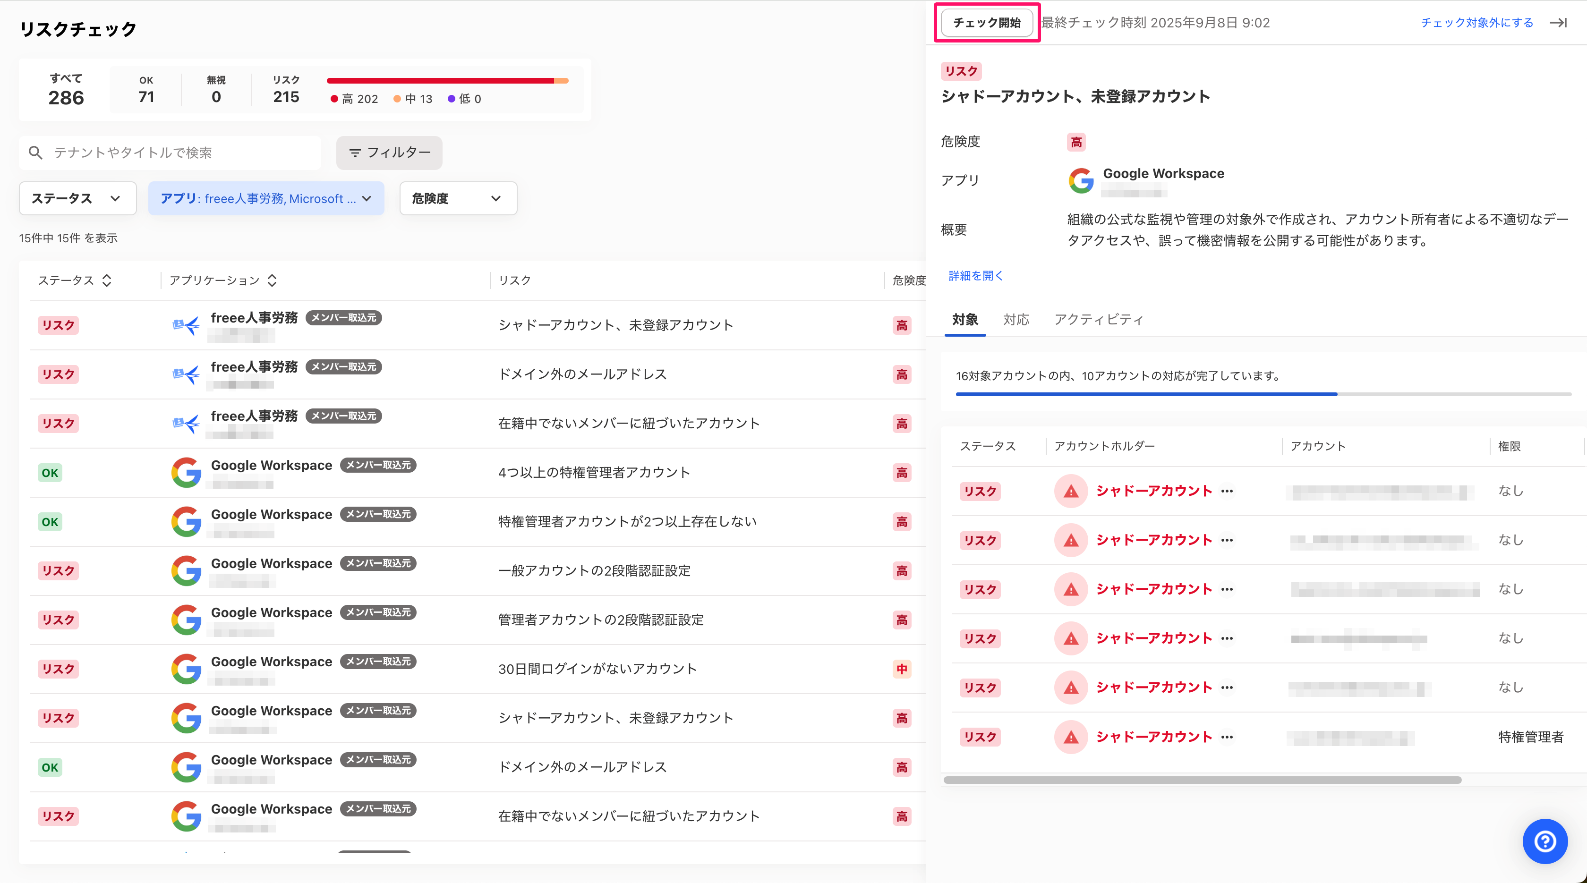This screenshot has width=1587, height=883.
Task: Click the 高 202 severity legend
Action: (354, 99)
